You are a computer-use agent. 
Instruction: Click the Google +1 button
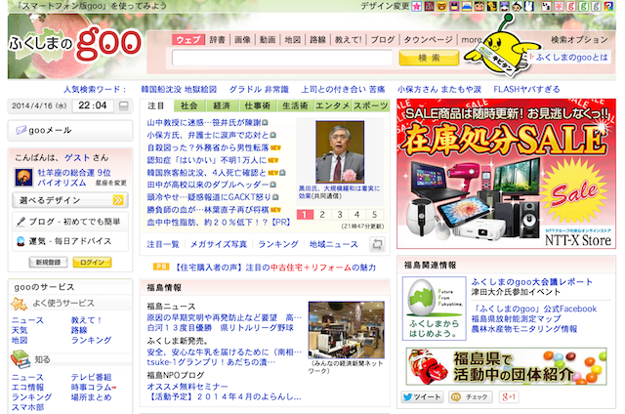tap(509, 396)
